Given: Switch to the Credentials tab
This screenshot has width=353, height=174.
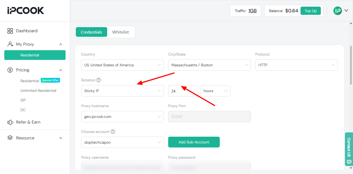Looking at the screenshot, I should pos(91,32).
